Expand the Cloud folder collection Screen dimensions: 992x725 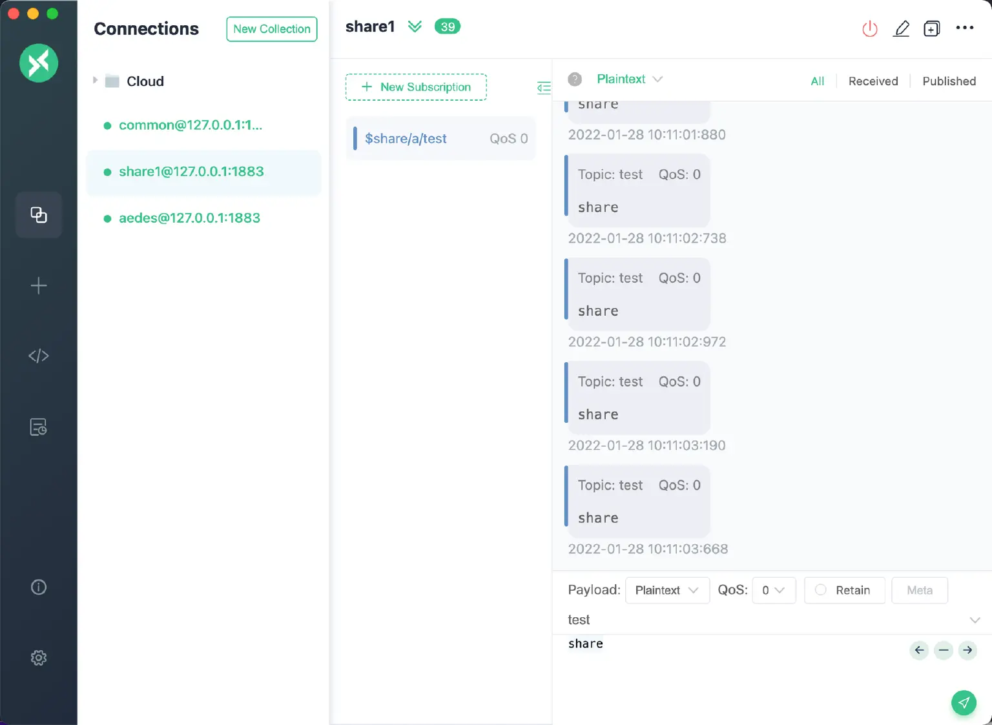click(x=96, y=81)
